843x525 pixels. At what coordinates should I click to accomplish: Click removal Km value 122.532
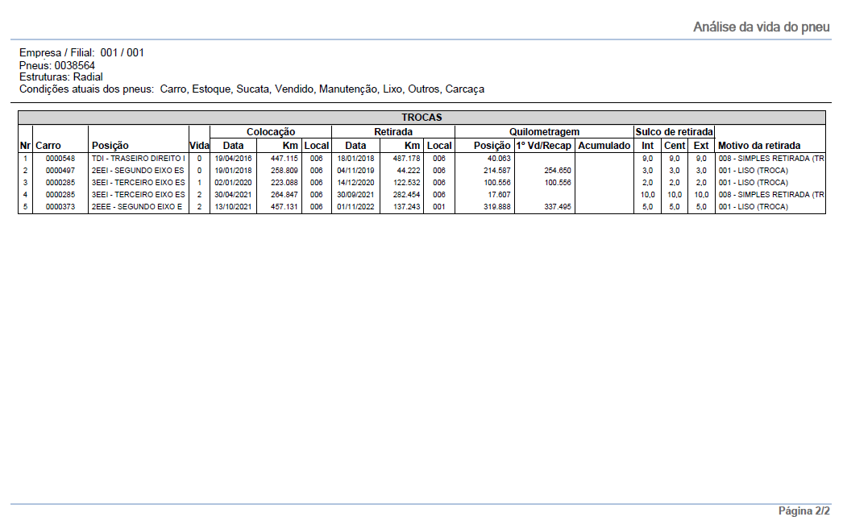click(407, 183)
